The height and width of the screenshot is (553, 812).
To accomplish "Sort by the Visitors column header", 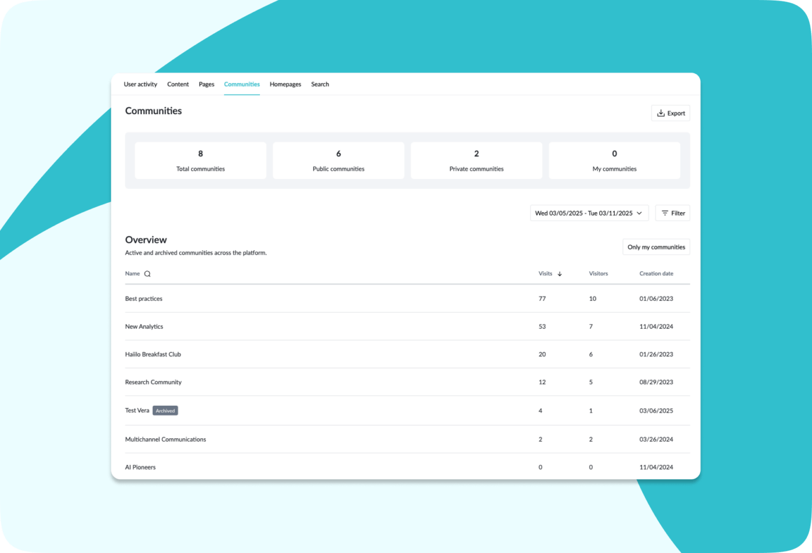I will pos(599,274).
